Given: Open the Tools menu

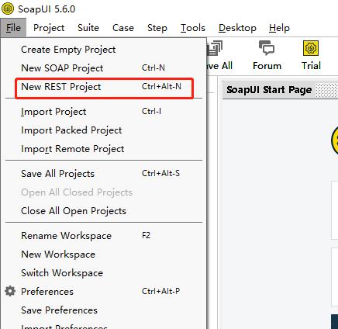Looking at the screenshot, I should coord(193,28).
